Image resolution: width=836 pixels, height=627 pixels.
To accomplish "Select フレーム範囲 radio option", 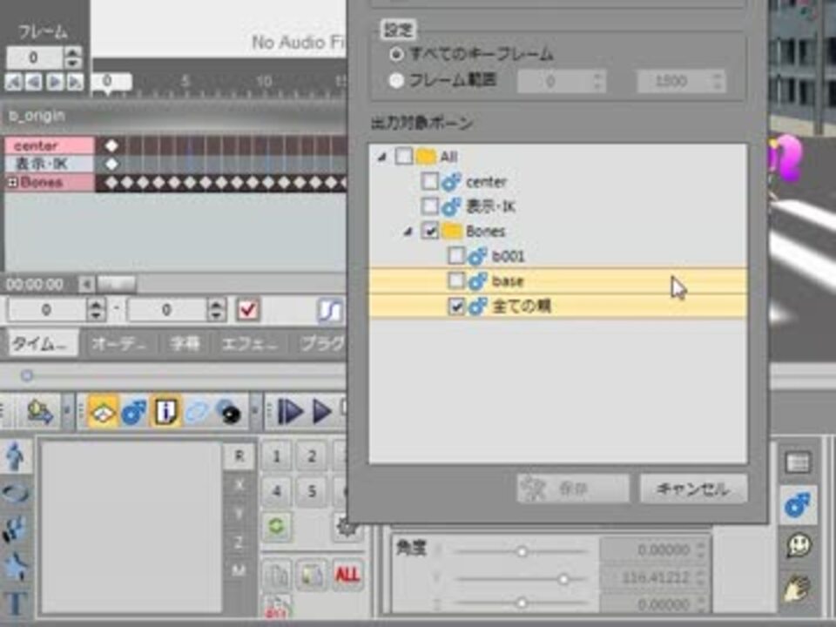I will pos(396,80).
